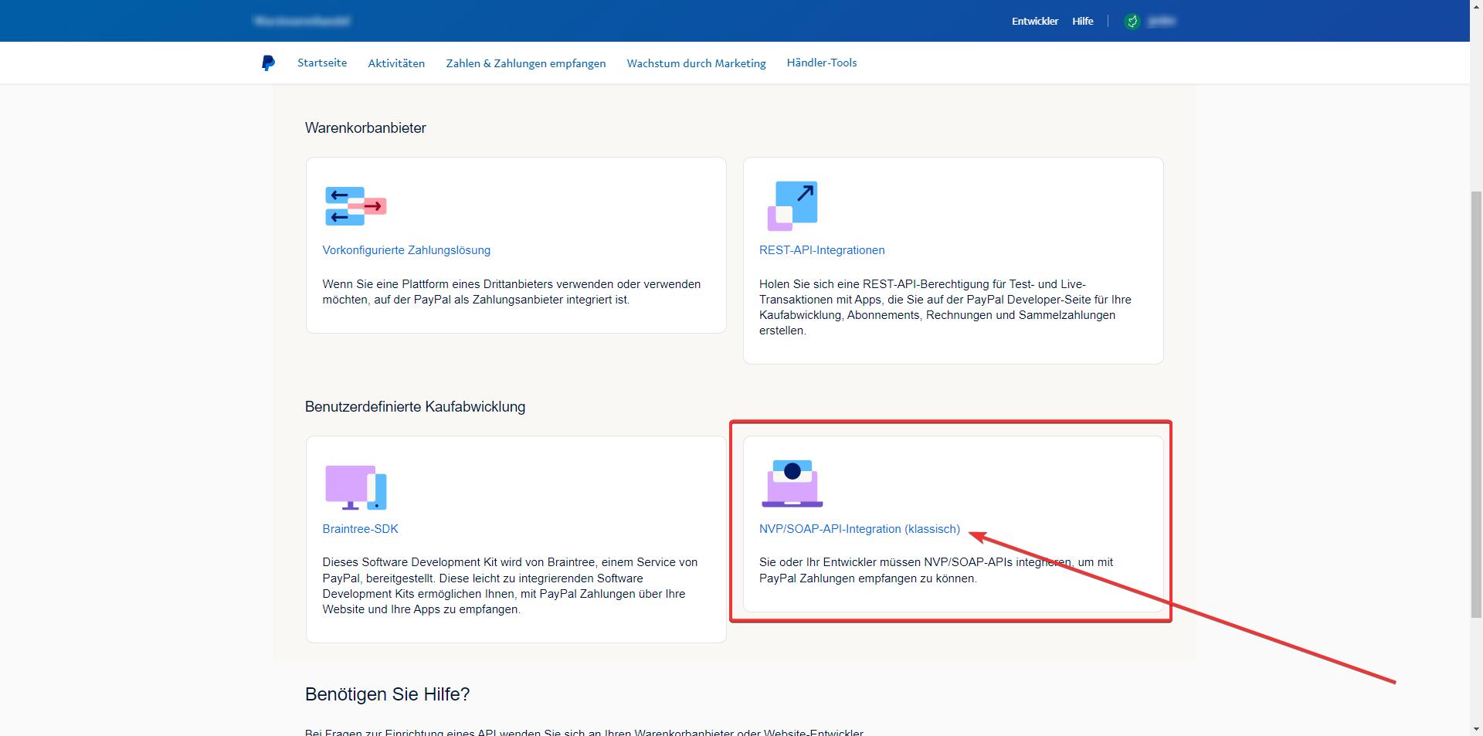Open Wachstum durch Marketing menu
The image size is (1483, 736).
(x=696, y=63)
